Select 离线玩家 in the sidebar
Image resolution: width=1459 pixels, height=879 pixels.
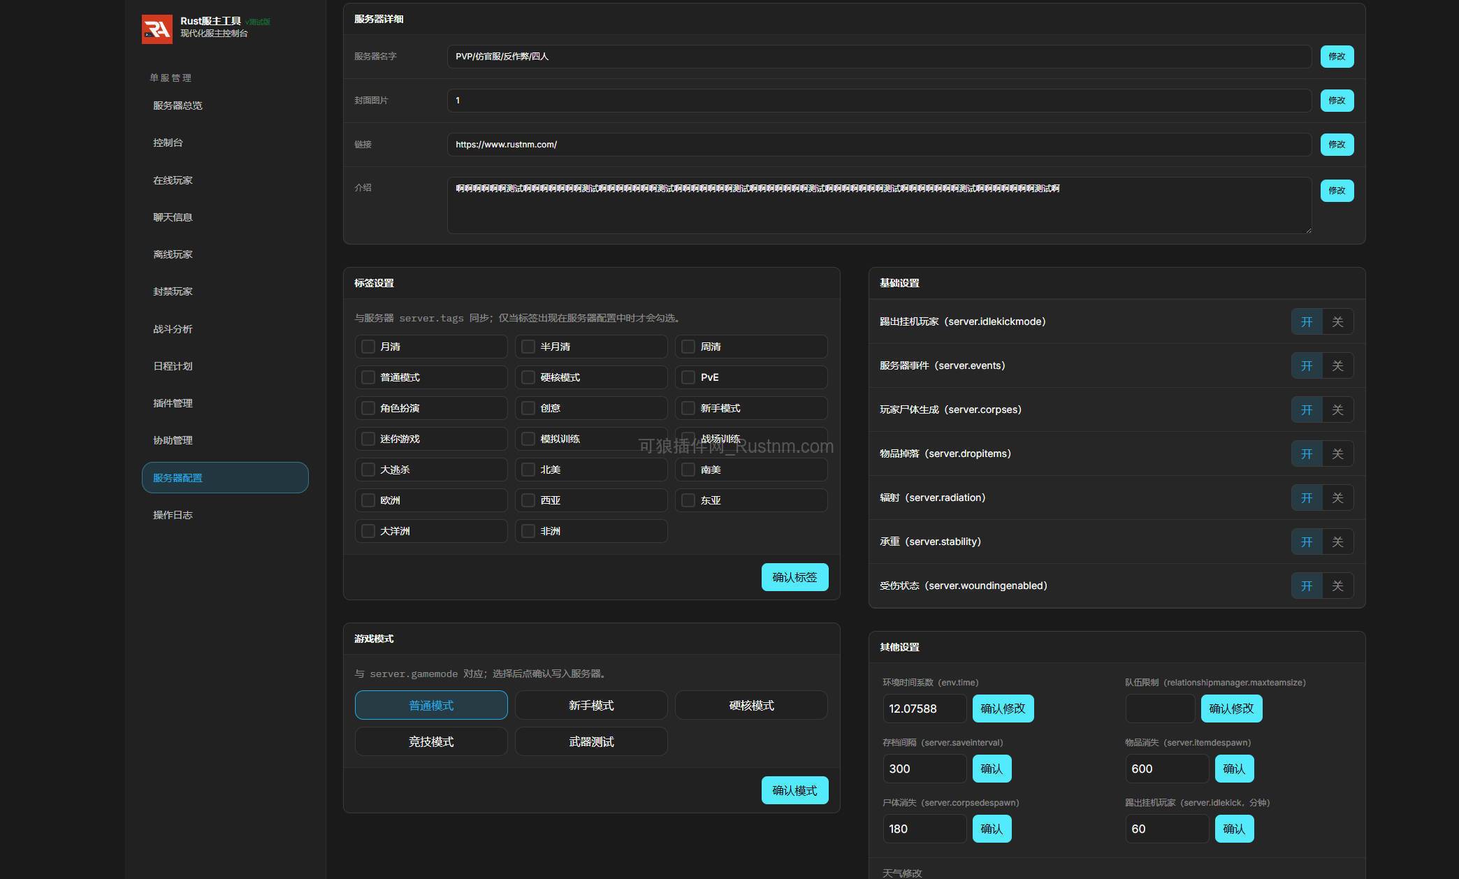pos(225,254)
